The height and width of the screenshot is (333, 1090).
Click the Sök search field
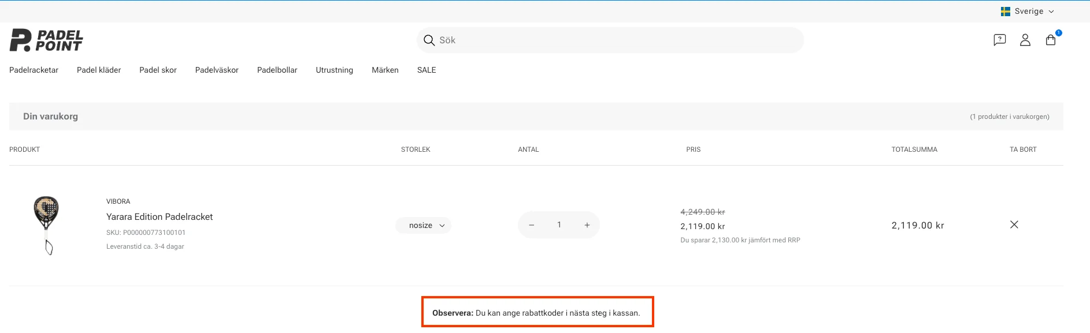[x=610, y=40]
